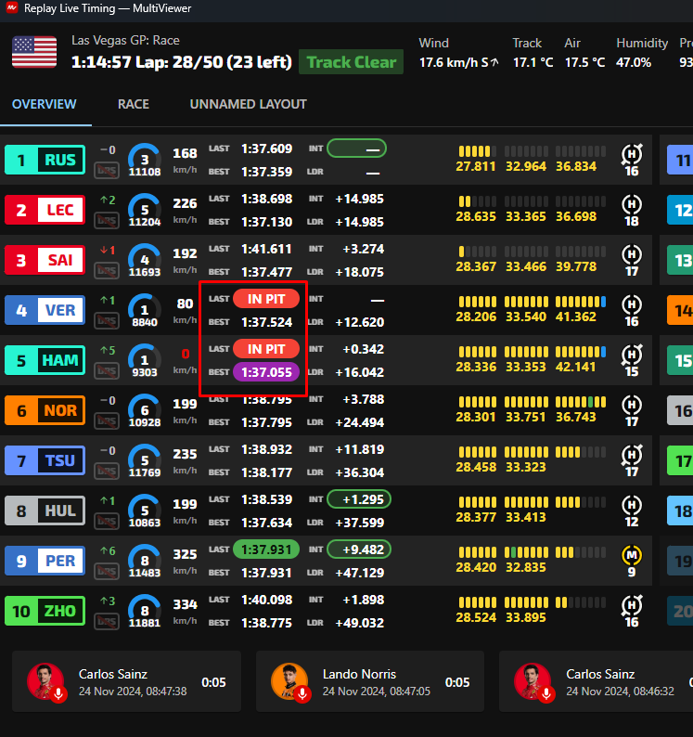The image size is (693, 737).
Task: Click the medium tyre icon for PER
Action: pos(632,555)
